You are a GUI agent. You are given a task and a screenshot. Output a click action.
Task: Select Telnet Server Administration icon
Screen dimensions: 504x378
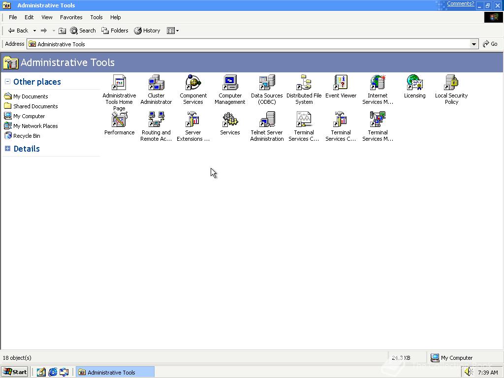coord(267,120)
